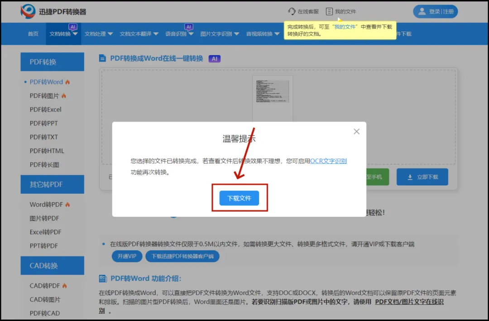Select CAD转PDF in the sidebar
Image resolution: width=489 pixels, height=321 pixels.
[x=44, y=285]
